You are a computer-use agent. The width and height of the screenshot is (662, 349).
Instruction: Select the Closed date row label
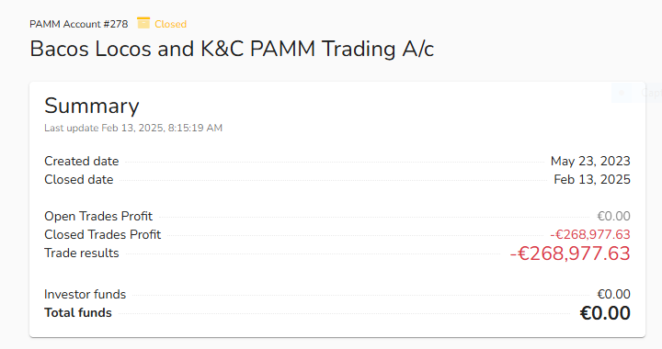(x=79, y=180)
